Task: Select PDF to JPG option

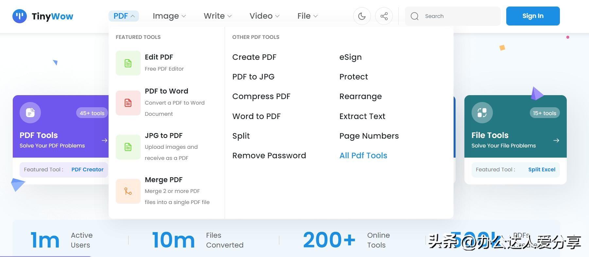Action: pos(253,77)
